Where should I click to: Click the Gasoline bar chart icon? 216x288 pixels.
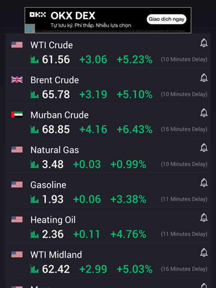35,199
